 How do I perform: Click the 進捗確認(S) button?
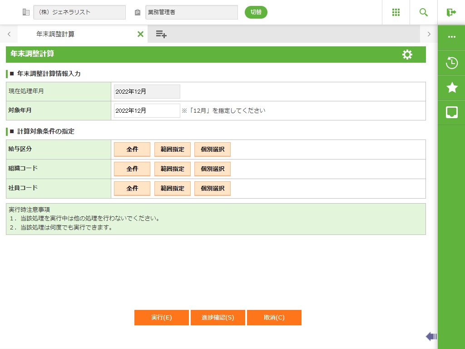pyautogui.click(x=218, y=318)
